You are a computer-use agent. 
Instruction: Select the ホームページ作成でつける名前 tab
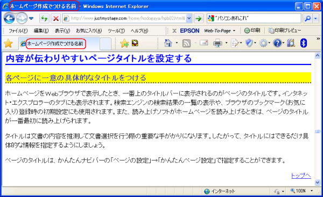59,43
